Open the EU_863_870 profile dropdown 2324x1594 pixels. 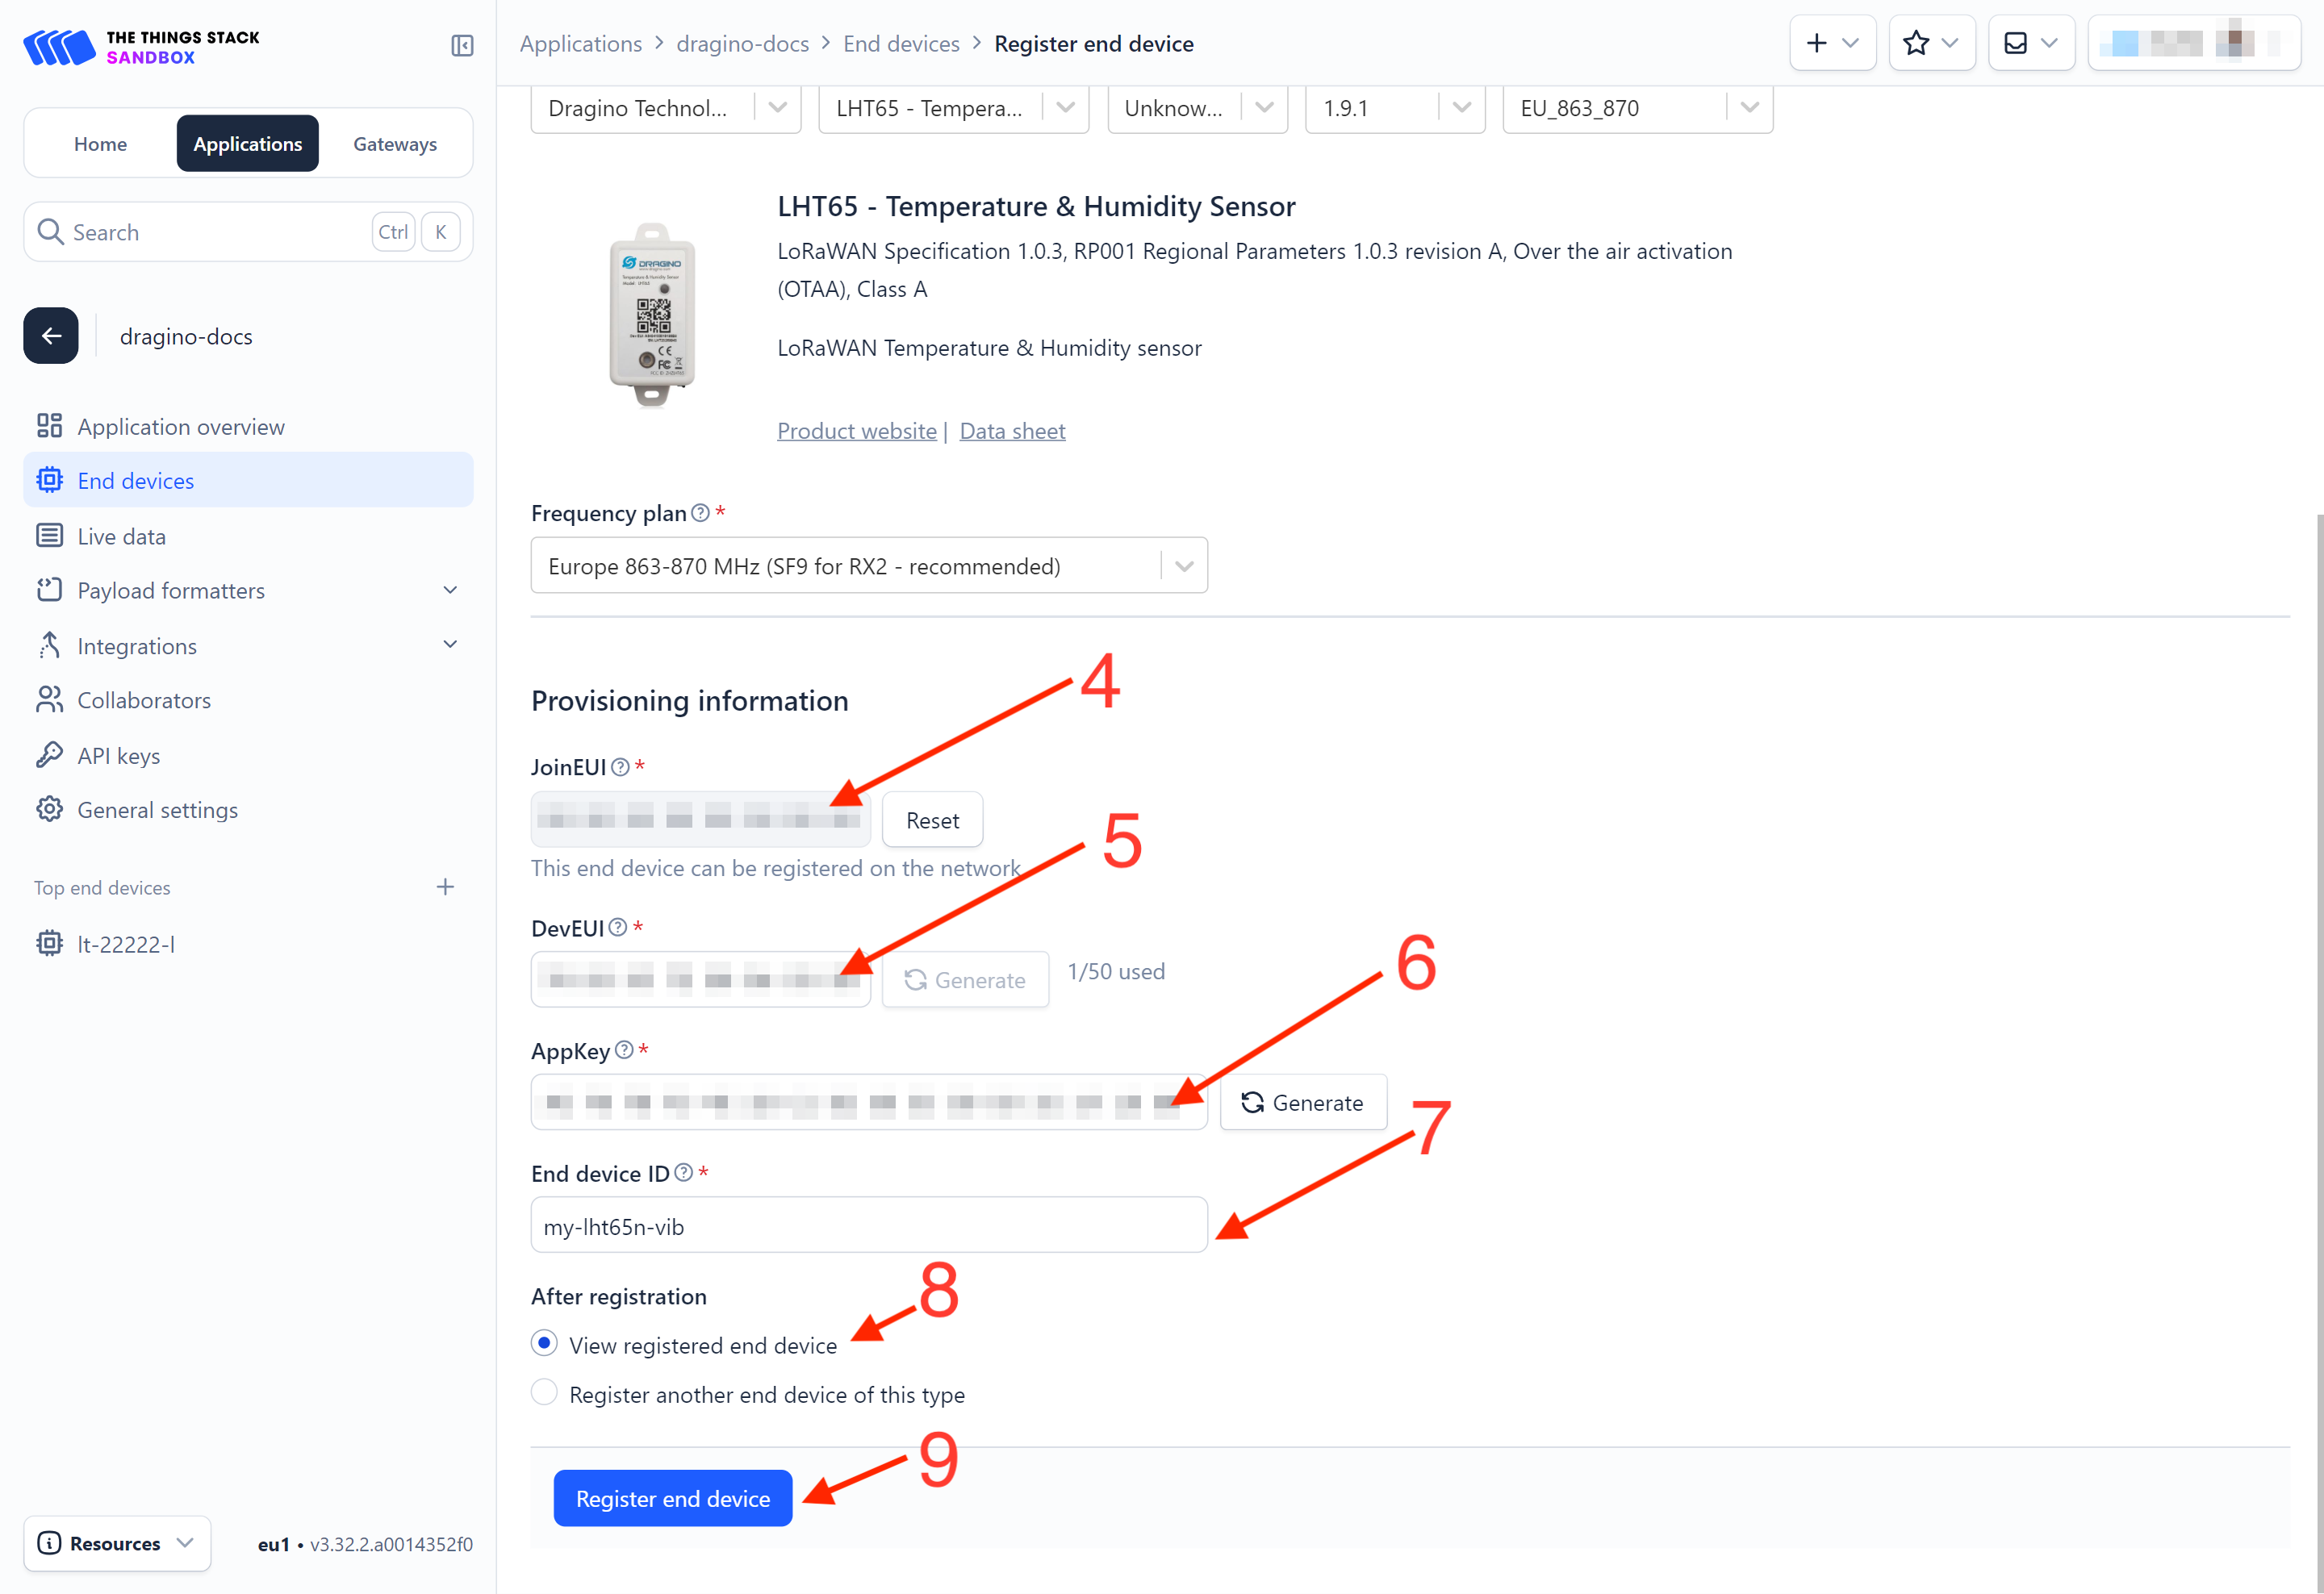(1638, 108)
